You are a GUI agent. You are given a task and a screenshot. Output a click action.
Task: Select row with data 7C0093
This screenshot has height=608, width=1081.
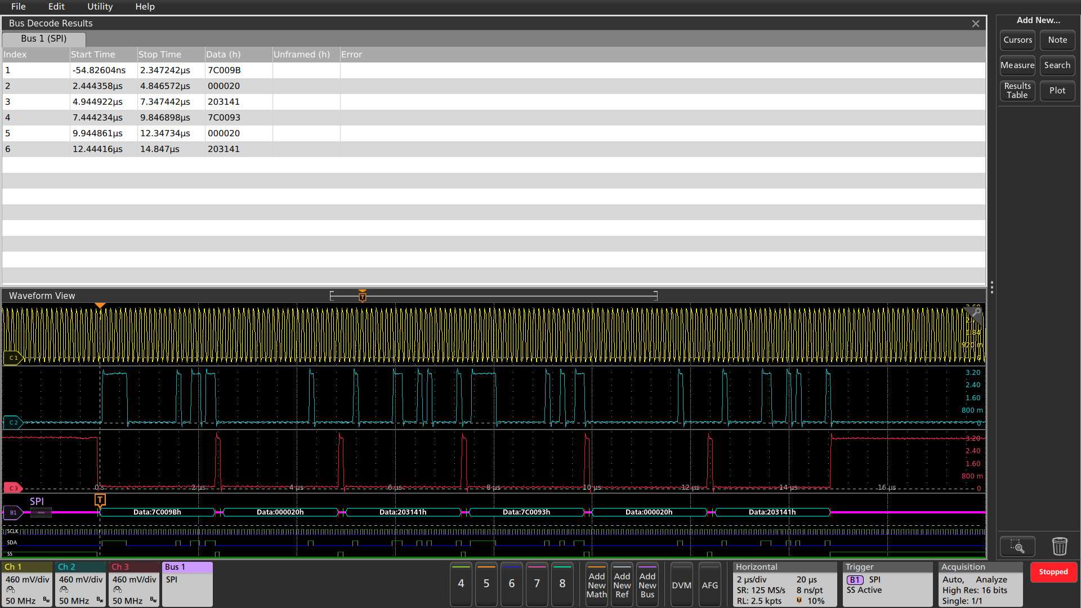[224, 118]
